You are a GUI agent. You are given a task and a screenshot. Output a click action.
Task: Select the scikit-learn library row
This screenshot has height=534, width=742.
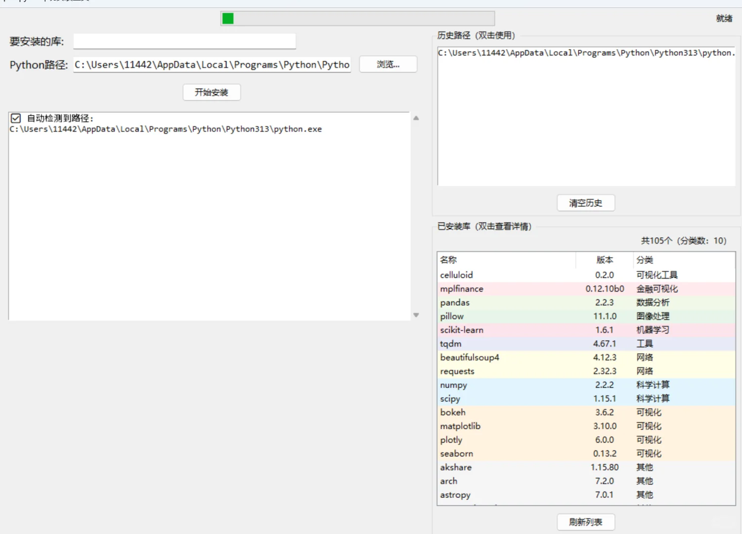pyautogui.click(x=586, y=330)
